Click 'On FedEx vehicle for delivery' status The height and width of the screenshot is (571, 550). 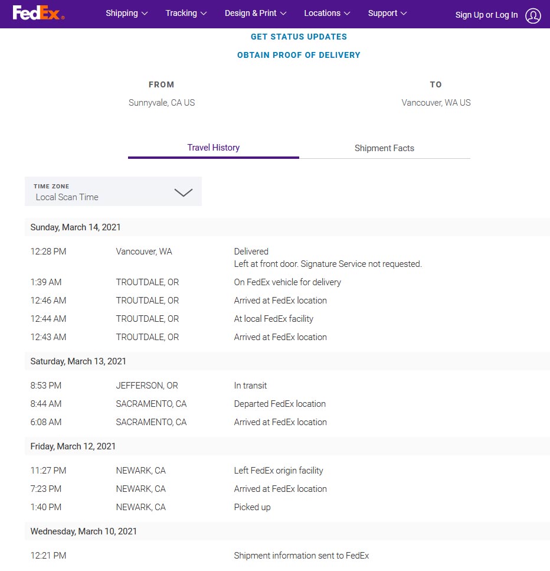(287, 282)
